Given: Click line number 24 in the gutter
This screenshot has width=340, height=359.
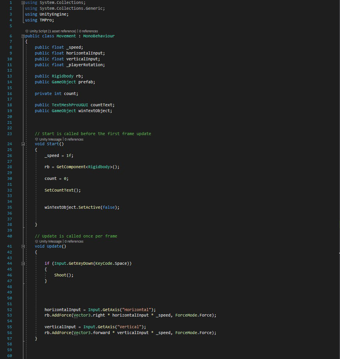Looking at the screenshot, I should [9, 144].
